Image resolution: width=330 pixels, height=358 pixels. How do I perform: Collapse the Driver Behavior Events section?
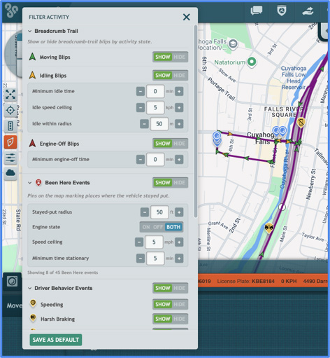[30, 288]
